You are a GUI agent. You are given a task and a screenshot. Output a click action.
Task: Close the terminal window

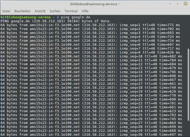pyautogui.click(x=185, y=4)
